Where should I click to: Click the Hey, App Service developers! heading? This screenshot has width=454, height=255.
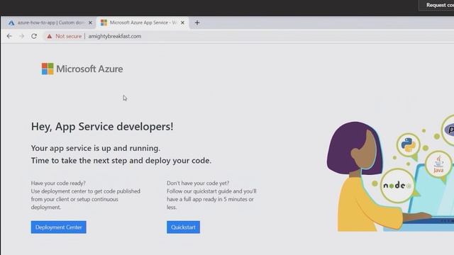102,126
